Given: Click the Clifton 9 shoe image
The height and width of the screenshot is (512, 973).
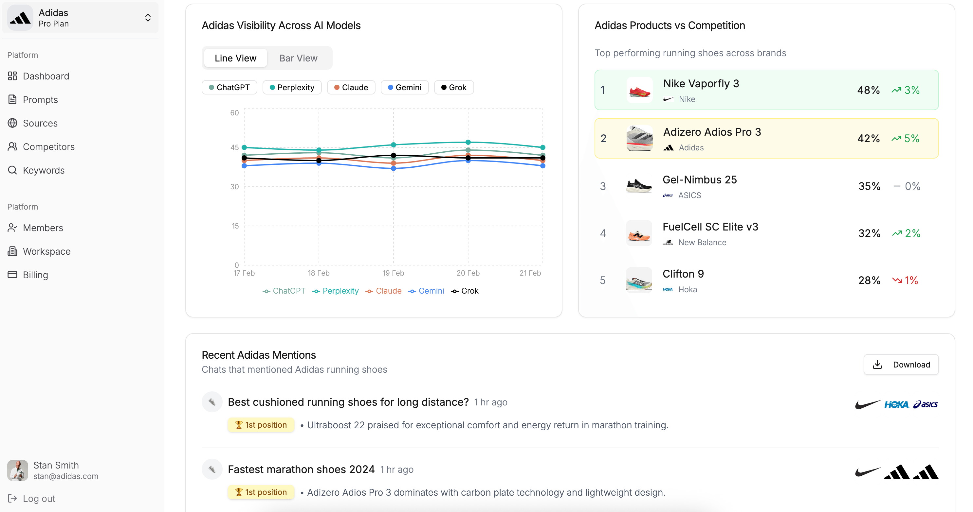Looking at the screenshot, I should tap(639, 280).
